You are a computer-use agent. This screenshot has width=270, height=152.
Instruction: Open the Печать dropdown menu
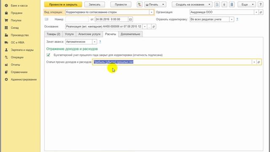(x=155, y=5)
